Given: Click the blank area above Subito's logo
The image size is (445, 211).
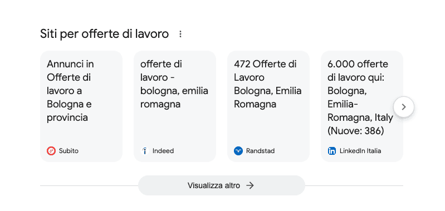Looking at the screenshot, I should (x=81, y=135).
